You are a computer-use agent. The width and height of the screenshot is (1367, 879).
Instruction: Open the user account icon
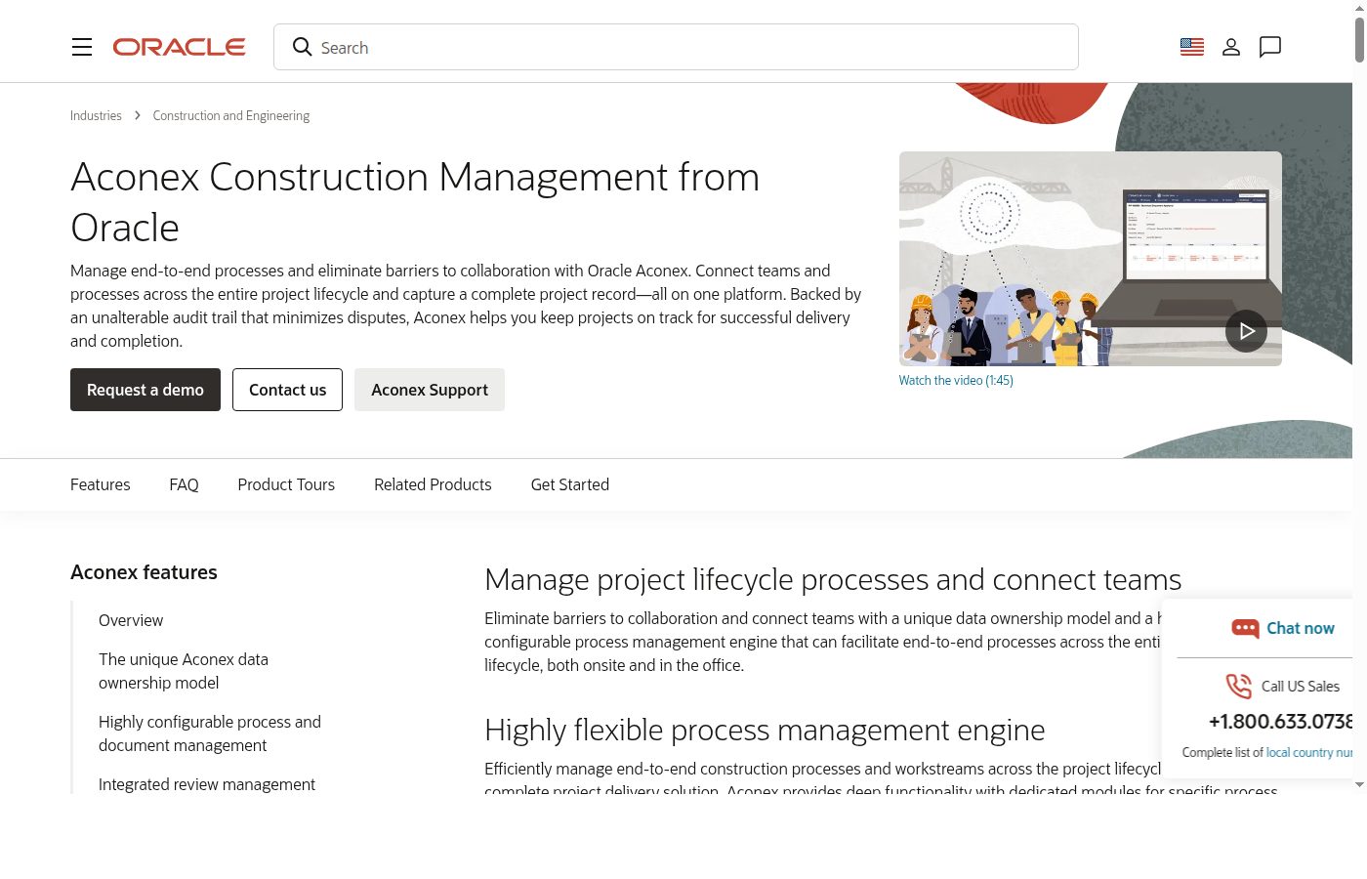point(1231,47)
